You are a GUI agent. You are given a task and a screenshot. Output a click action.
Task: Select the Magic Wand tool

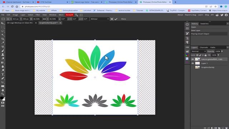point(3,35)
